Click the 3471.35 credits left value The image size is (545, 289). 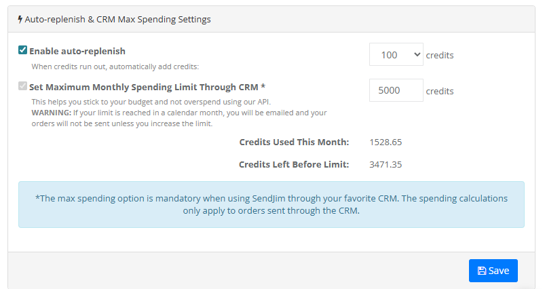(x=386, y=164)
